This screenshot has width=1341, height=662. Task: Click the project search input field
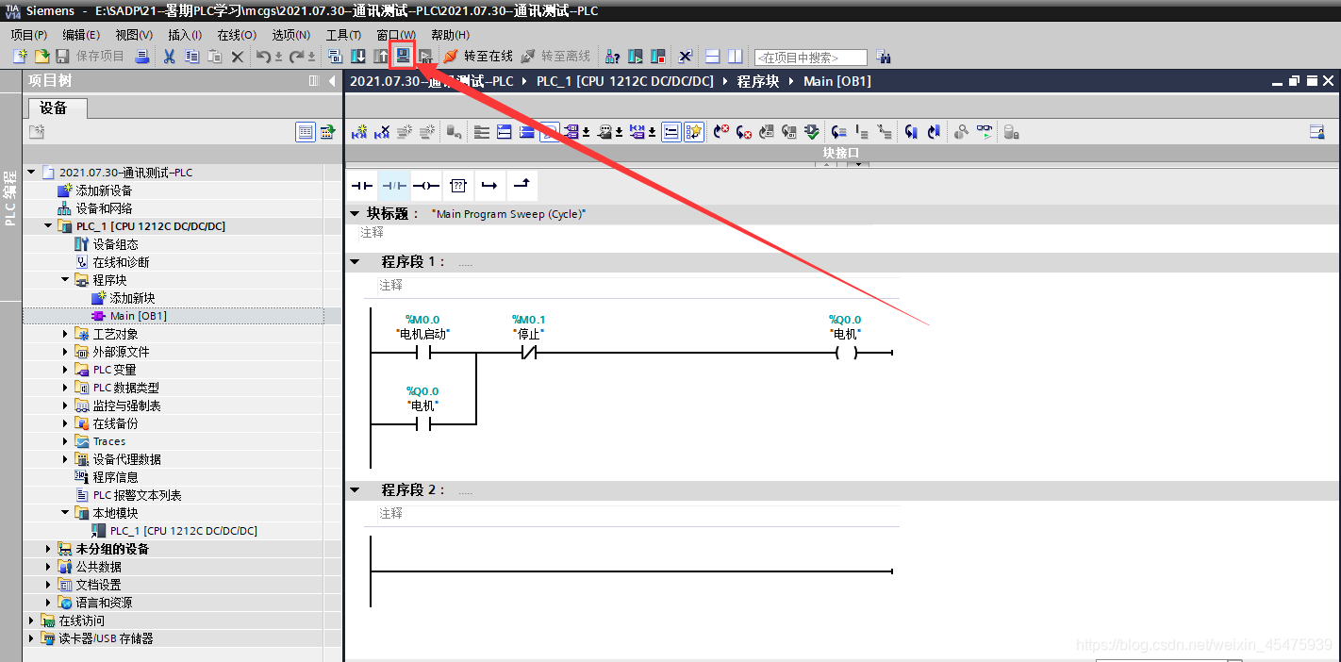coord(810,58)
